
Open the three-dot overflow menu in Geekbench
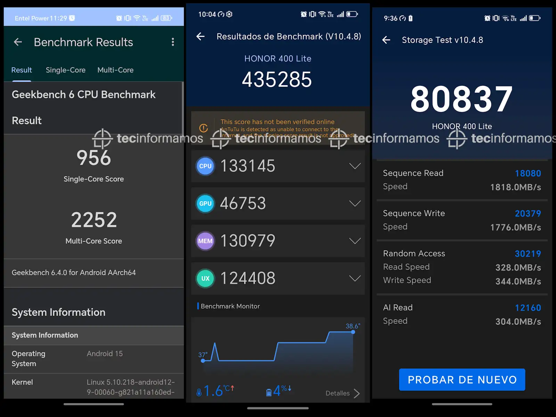tap(173, 42)
